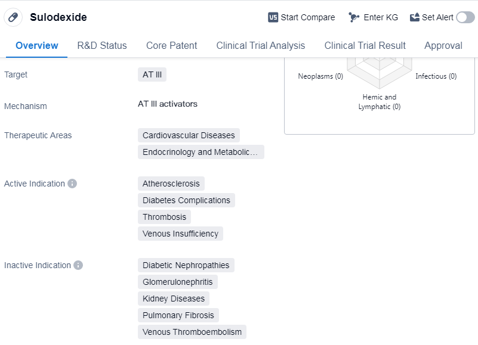Click the Start Compare VS icon
Image resolution: width=478 pixels, height=345 pixels.
273,17
